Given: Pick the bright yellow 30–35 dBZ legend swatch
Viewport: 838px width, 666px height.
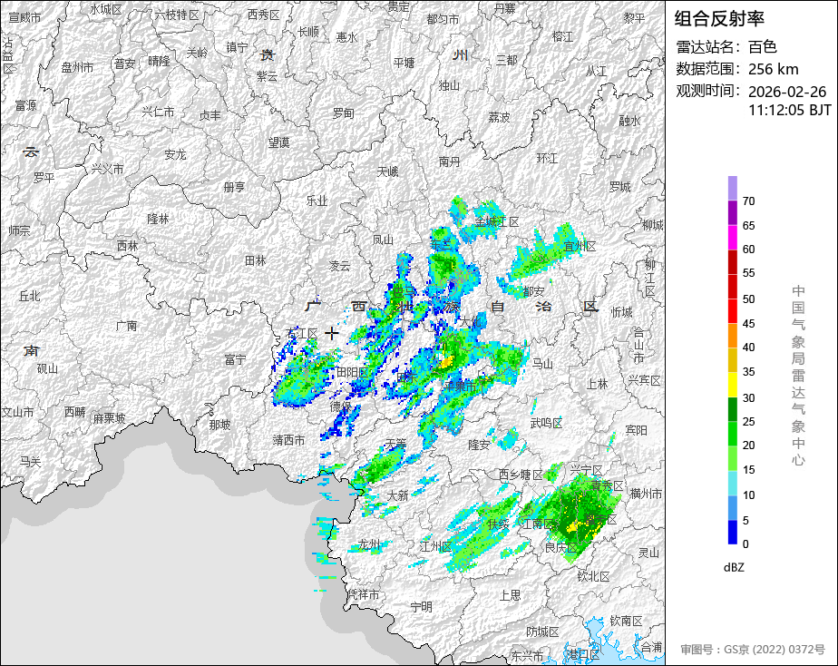Looking at the screenshot, I should coord(732,385).
